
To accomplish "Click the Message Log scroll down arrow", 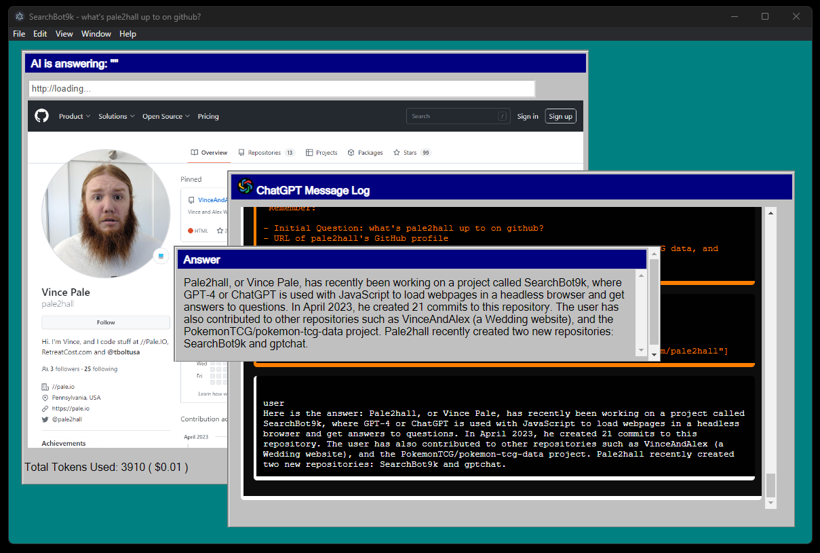I will [x=770, y=503].
